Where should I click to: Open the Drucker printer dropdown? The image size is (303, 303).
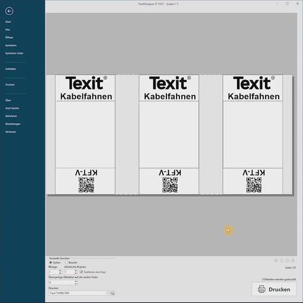point(79,293)
